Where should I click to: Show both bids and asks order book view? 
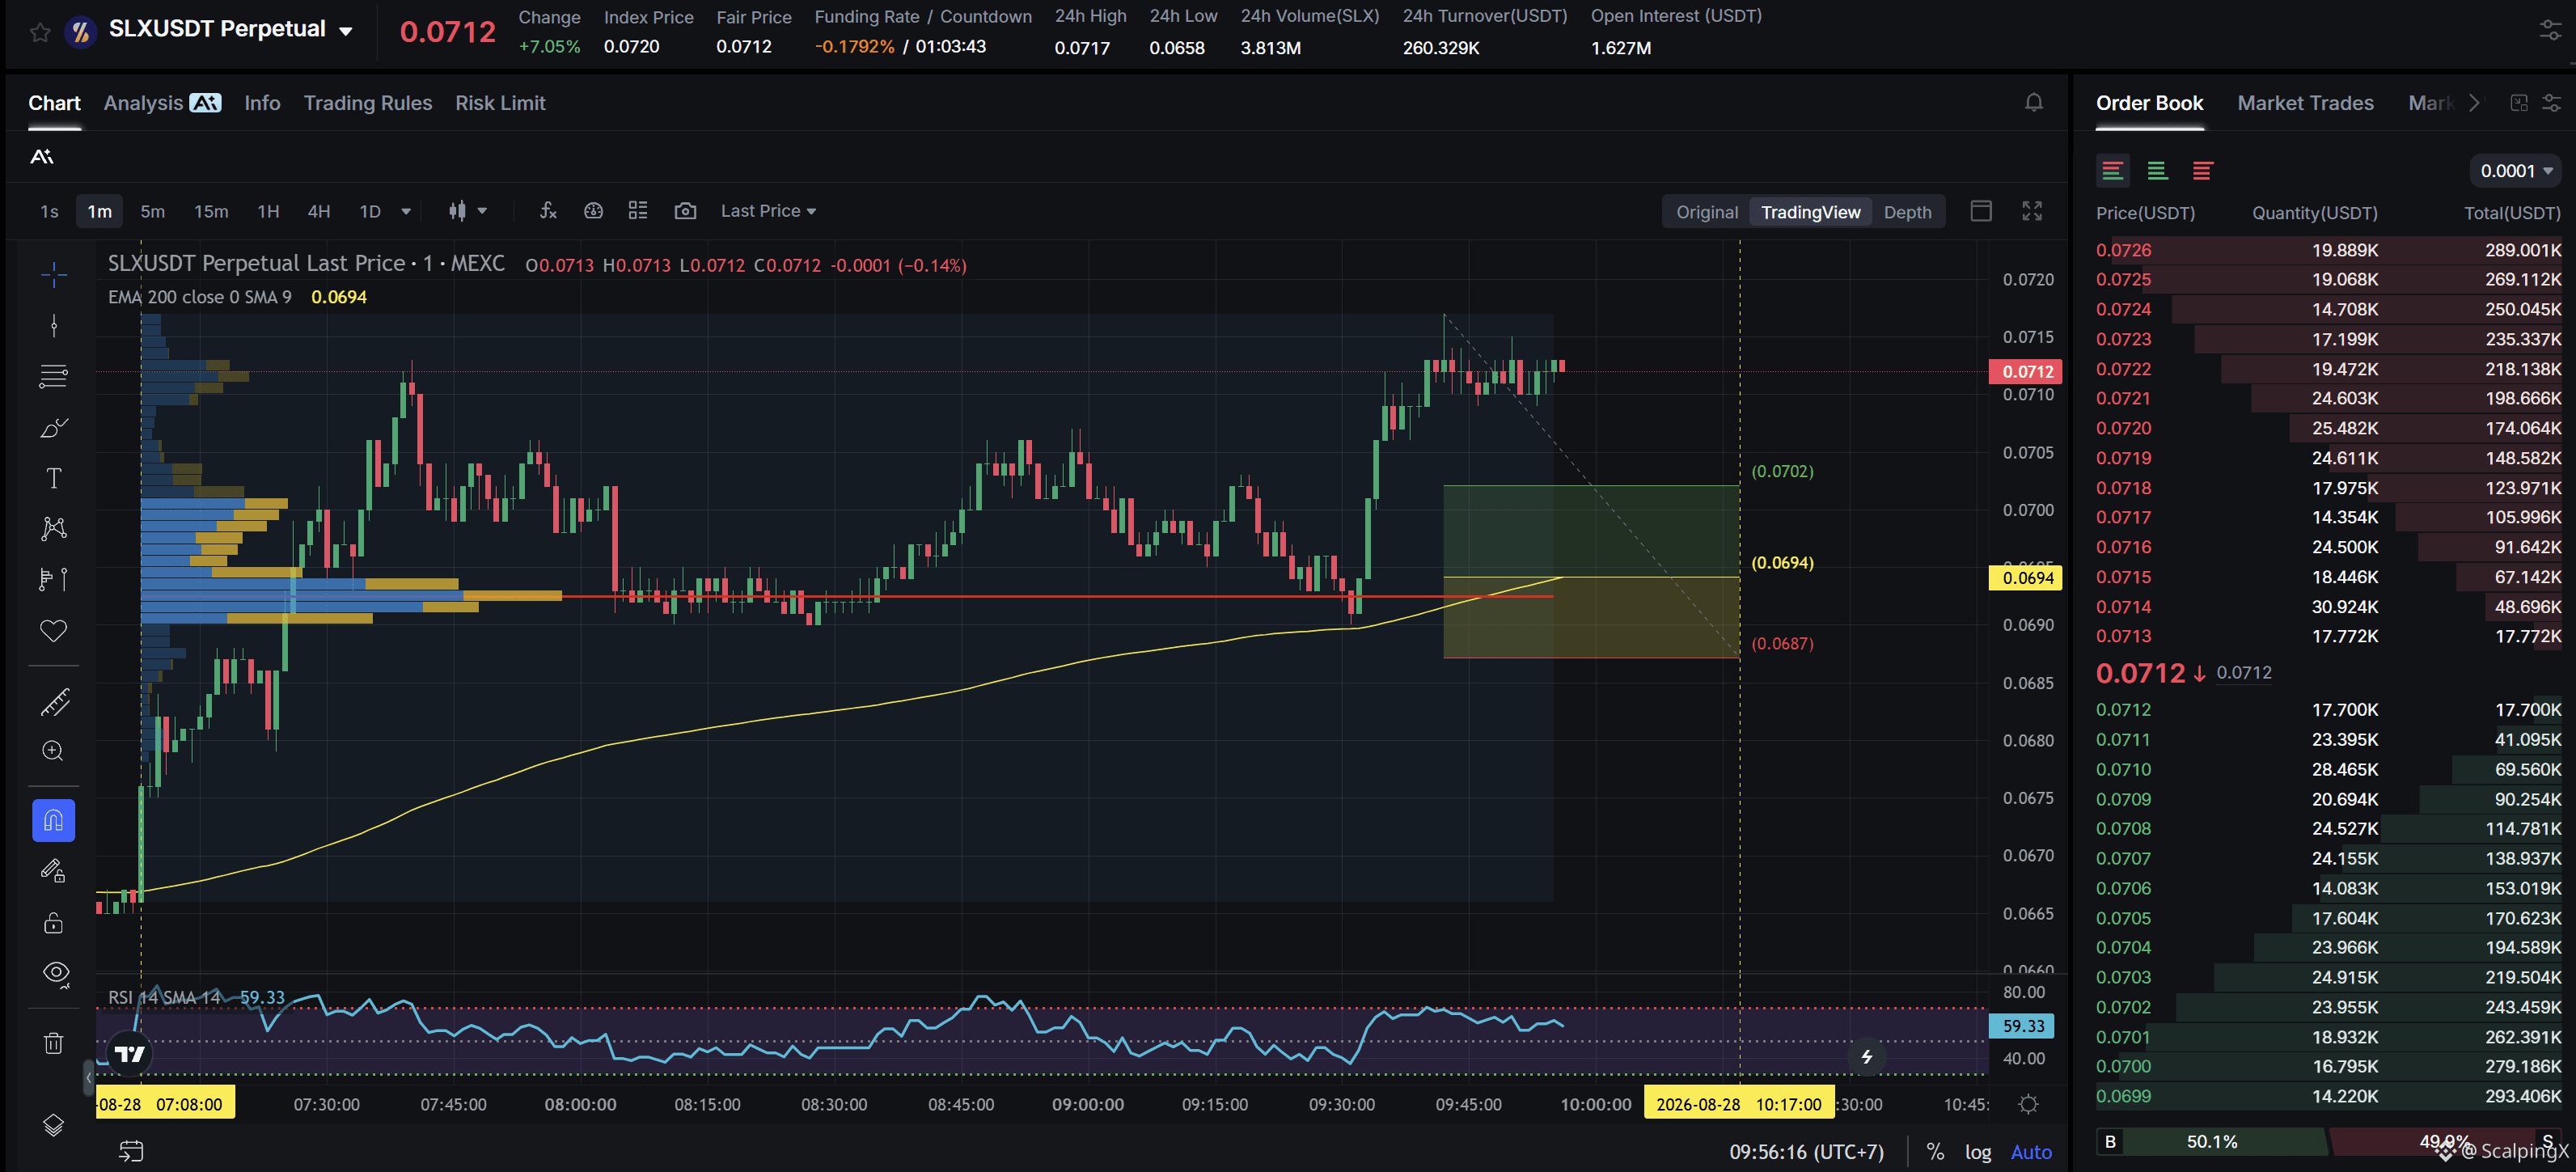tap(2112, 171)
